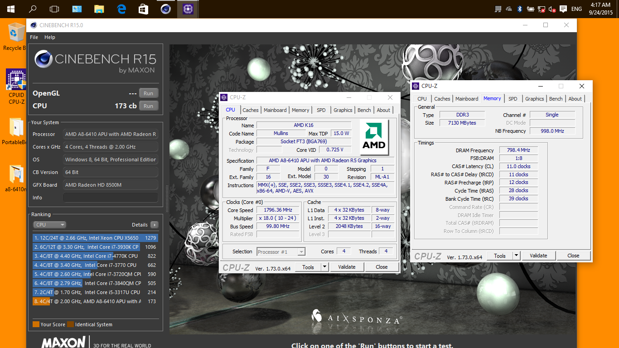Open the pinned app left of File Explorer
Image resolution: width=619 pixels, height=348 pixels.
(x=77, y=9)
